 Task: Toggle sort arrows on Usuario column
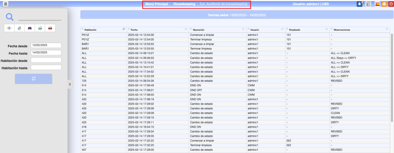[x=282, y=29]
